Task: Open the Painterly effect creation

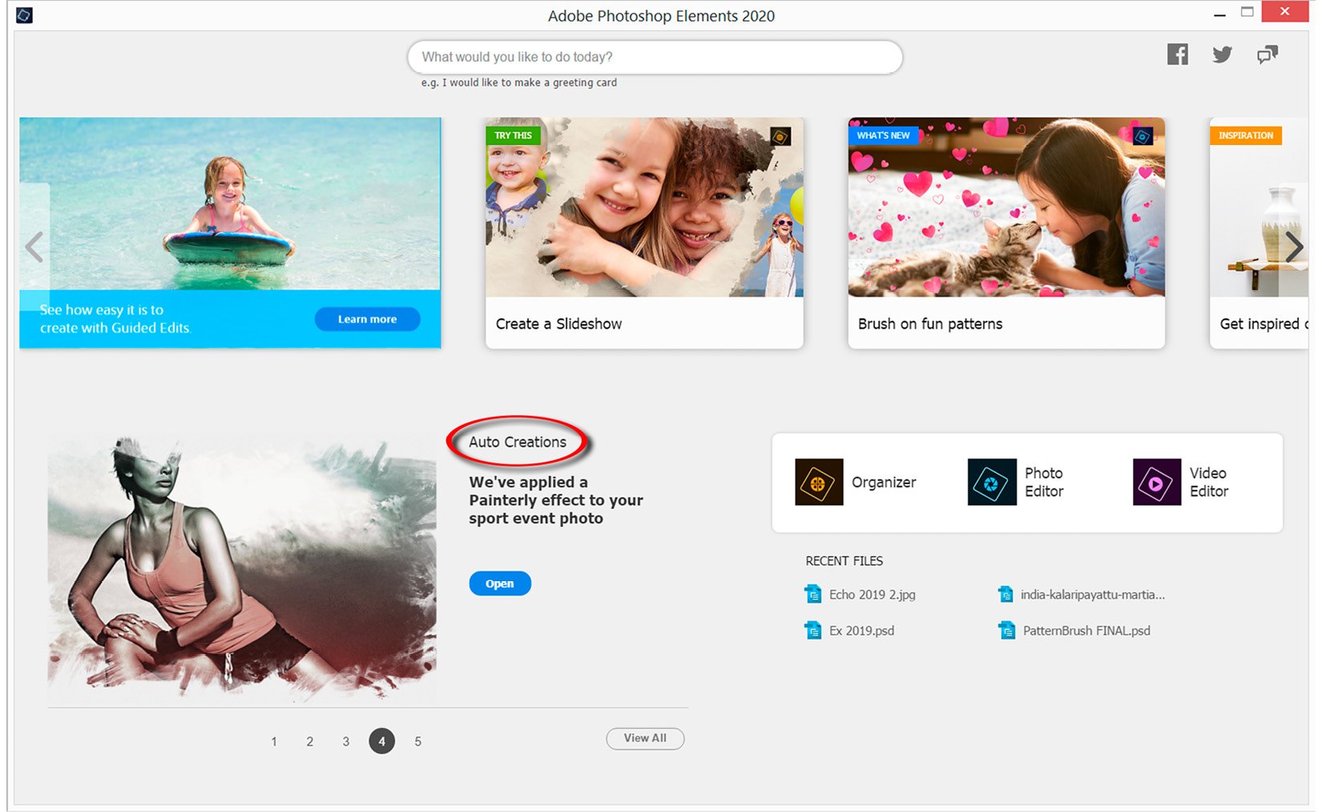Action: (500, 584)
